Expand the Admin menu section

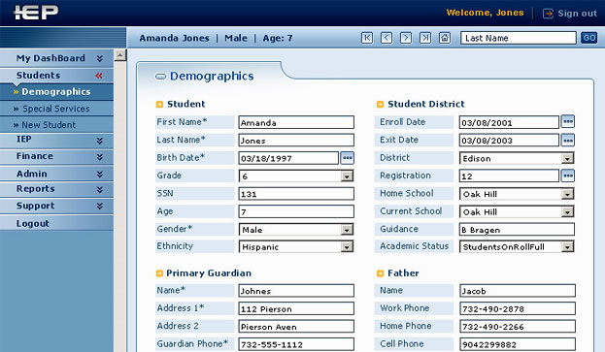click(x=100, y=175)
